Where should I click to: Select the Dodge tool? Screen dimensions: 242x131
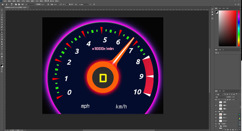tap(2, 44)
